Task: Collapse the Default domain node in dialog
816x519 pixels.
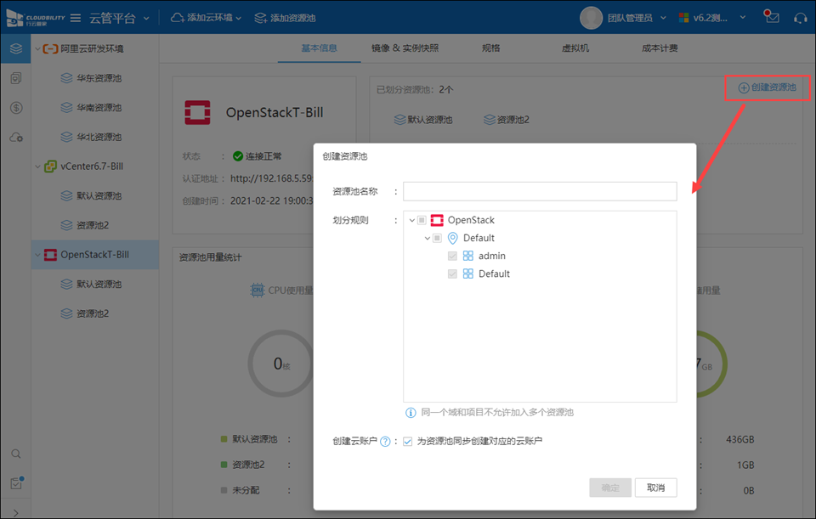Action: pos(428,239)
